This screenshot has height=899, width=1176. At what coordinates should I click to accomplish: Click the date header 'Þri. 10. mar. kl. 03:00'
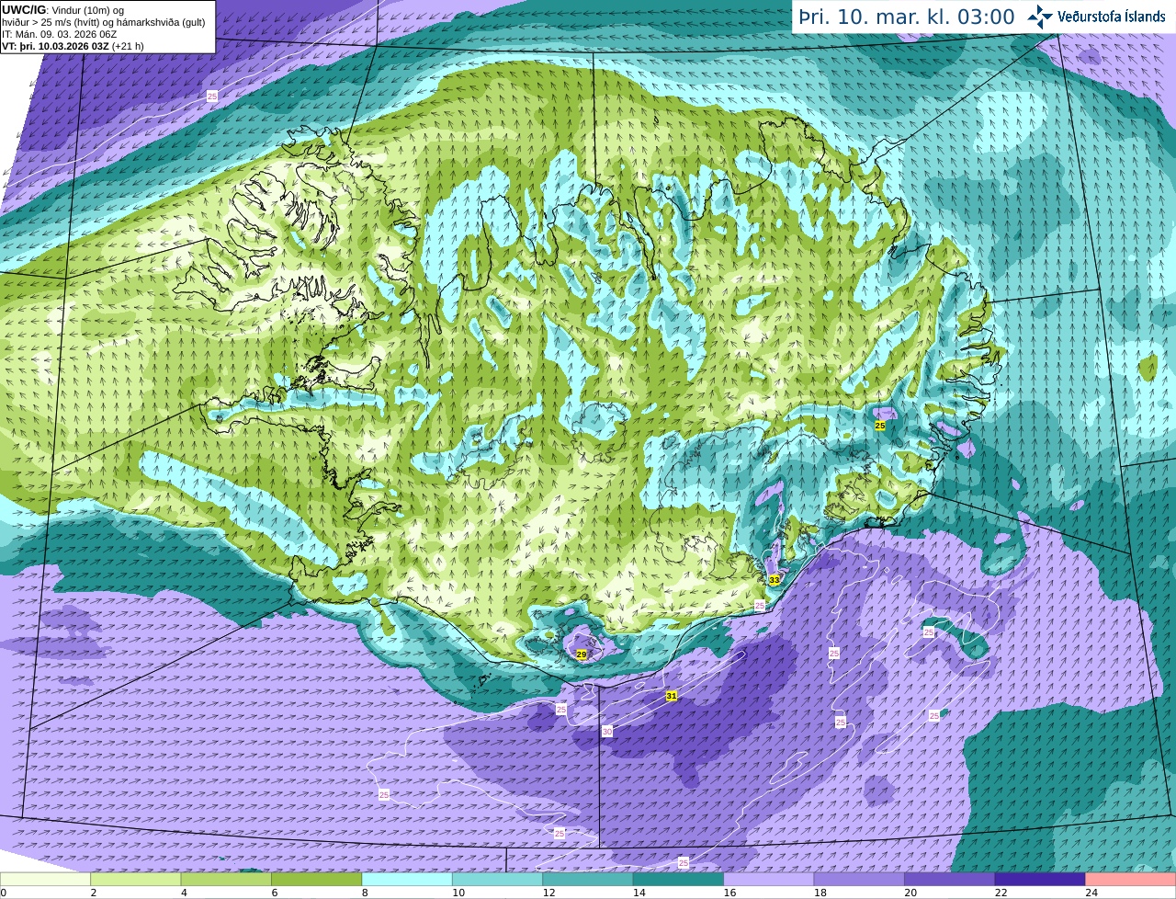907,17
